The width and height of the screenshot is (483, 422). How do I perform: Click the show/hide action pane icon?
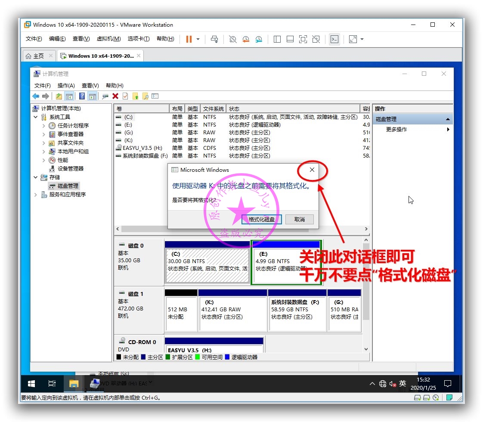pyautogui.click(x=93, y=96)
